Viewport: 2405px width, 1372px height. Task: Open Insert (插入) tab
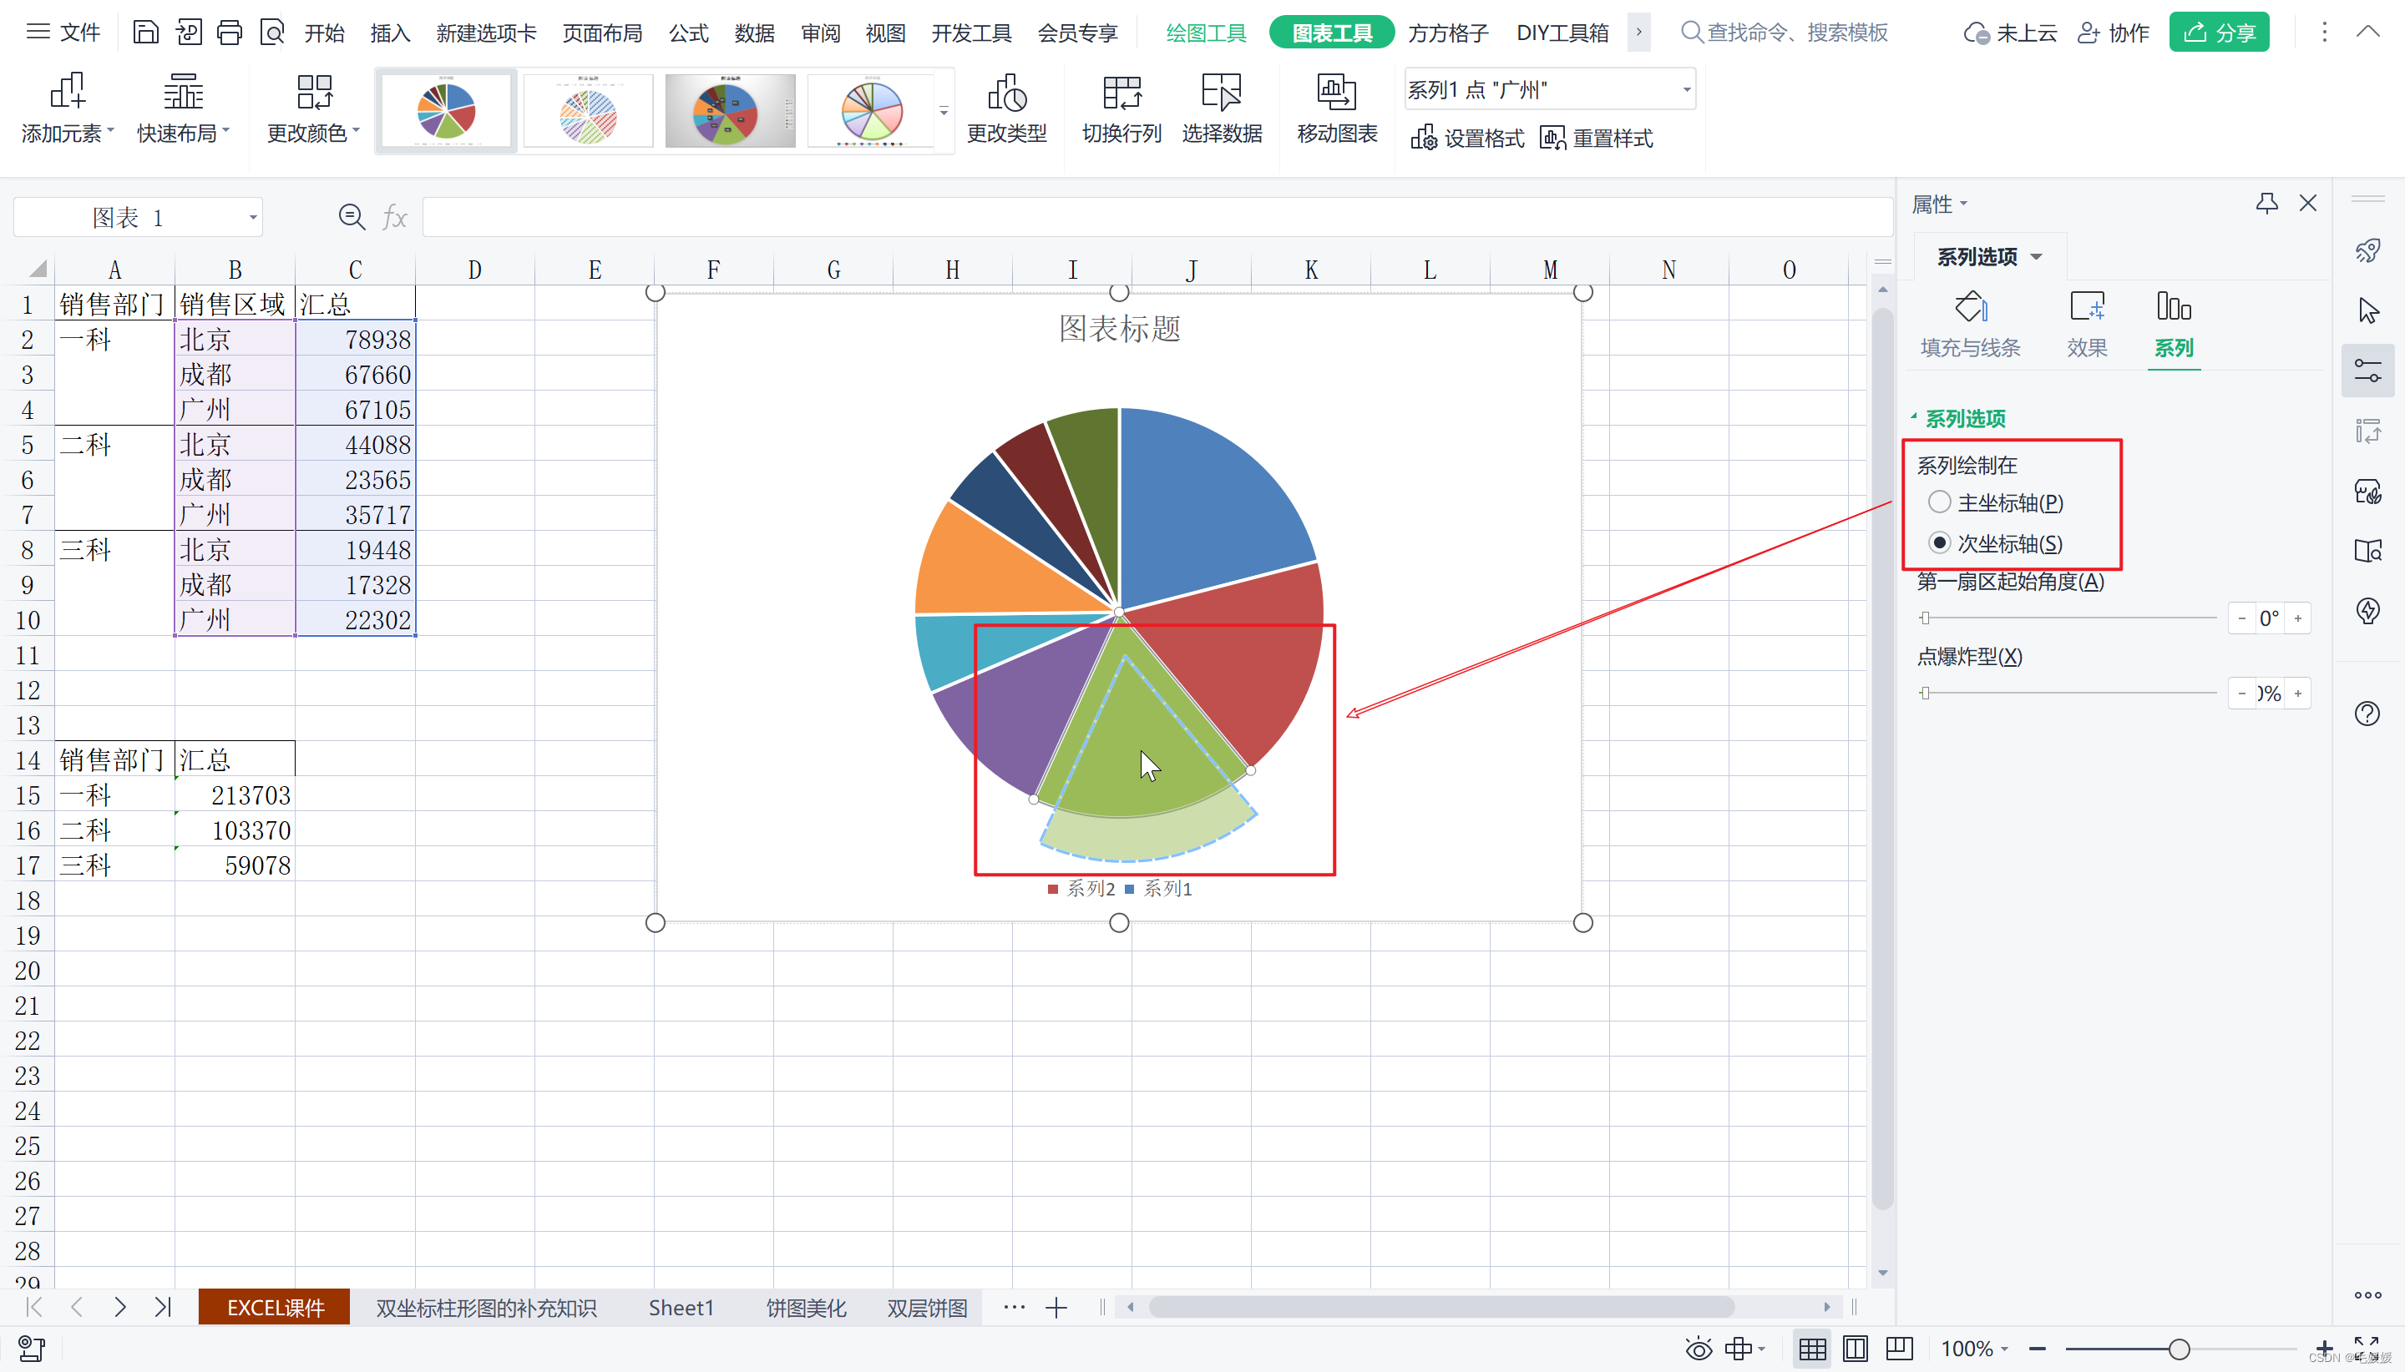tap(389, 33)
